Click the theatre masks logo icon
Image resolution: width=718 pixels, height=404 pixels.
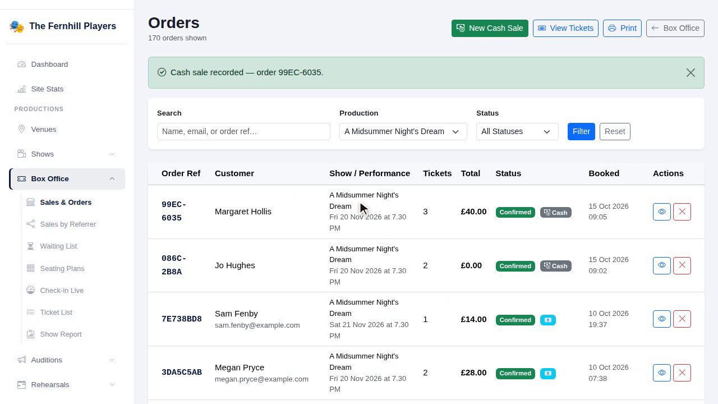[17, 26]
